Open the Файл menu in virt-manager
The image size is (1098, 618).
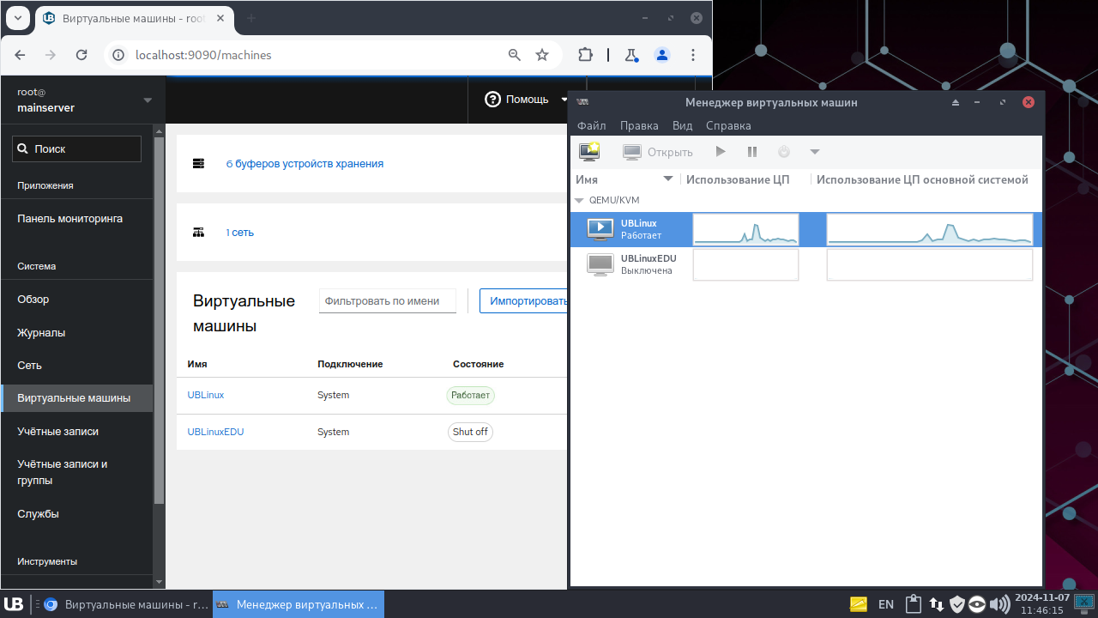(x=591, y=125)
